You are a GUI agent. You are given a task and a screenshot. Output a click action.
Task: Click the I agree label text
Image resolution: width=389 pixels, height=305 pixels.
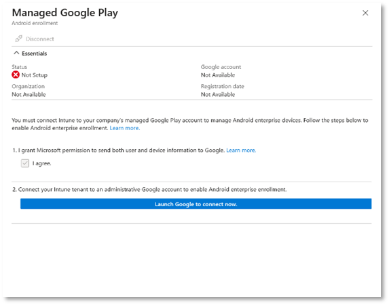tap(41, 163)
